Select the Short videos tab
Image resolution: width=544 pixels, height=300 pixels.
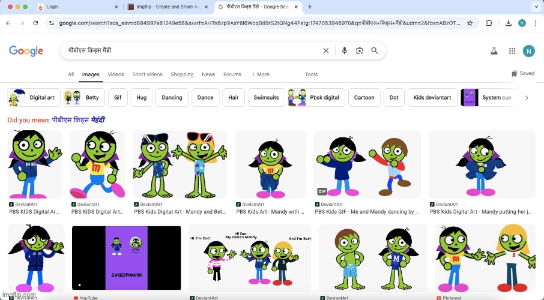pos(147,74)
